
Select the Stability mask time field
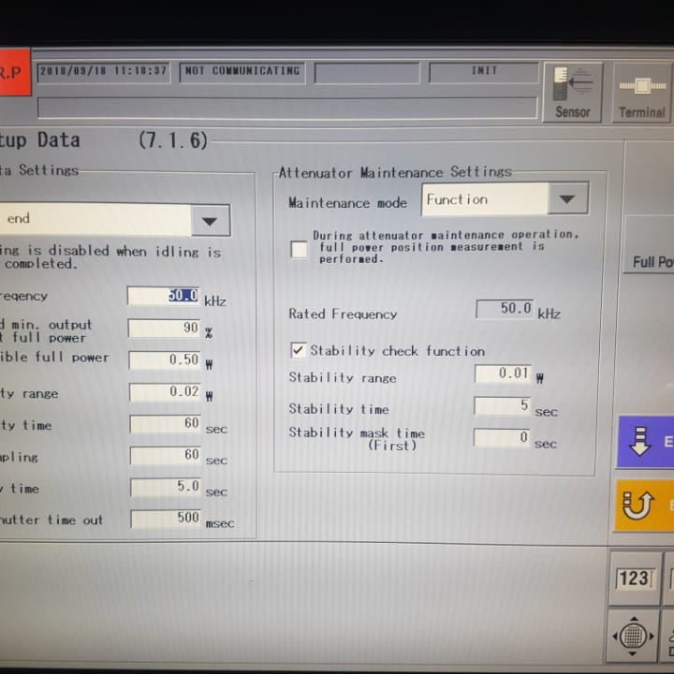tap(503, 437)
